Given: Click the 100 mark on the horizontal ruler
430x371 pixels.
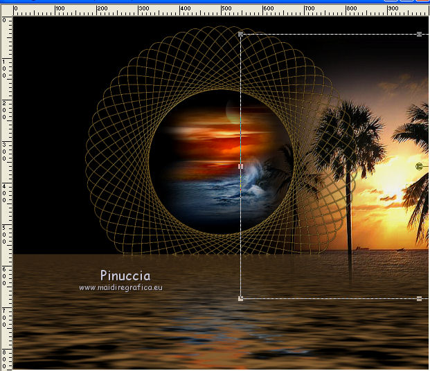Looking at the screenshot, I should point(60,8).
